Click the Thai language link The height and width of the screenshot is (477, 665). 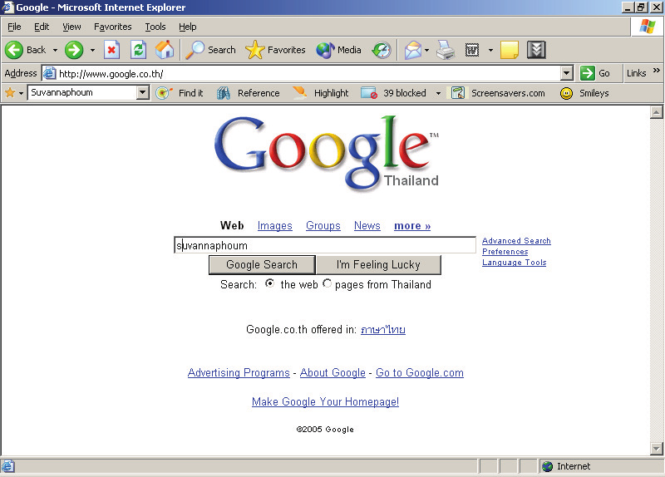pos(383,329)
